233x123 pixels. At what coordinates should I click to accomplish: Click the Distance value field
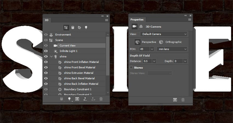148,61
